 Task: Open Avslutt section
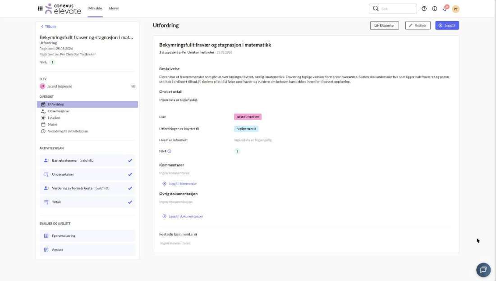87,250
